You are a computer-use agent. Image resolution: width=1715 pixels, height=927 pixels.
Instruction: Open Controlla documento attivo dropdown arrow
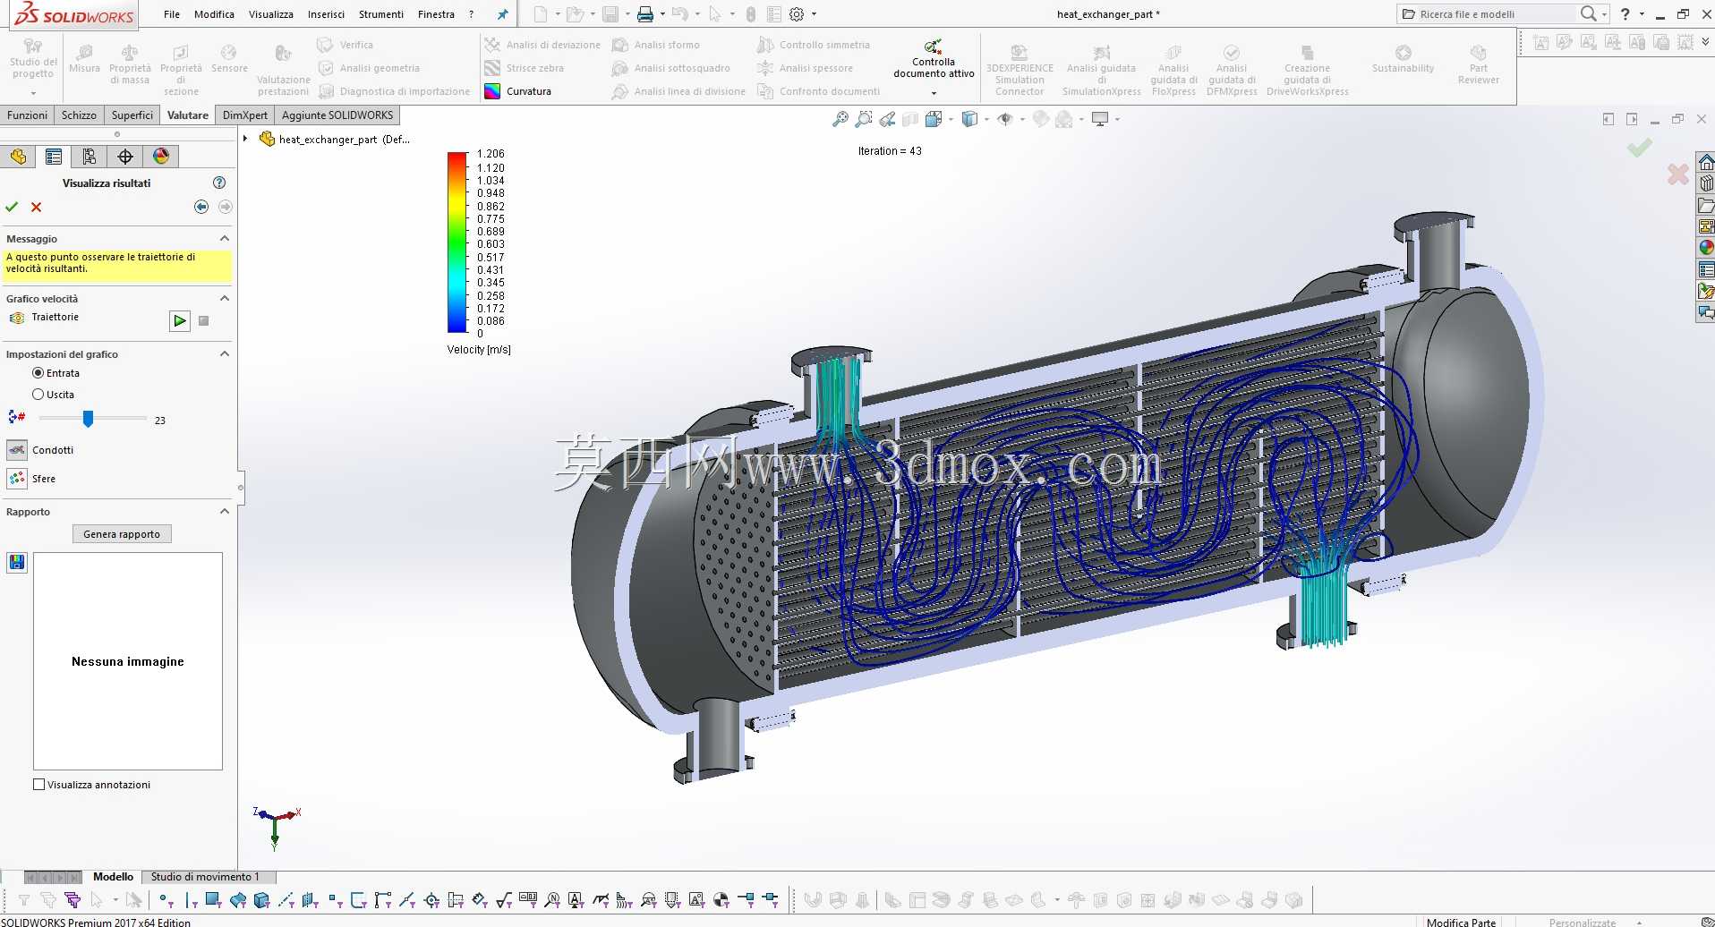point(934,93)
